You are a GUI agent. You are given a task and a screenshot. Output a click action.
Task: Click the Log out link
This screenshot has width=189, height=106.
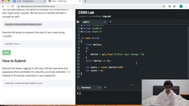(107, 16)
